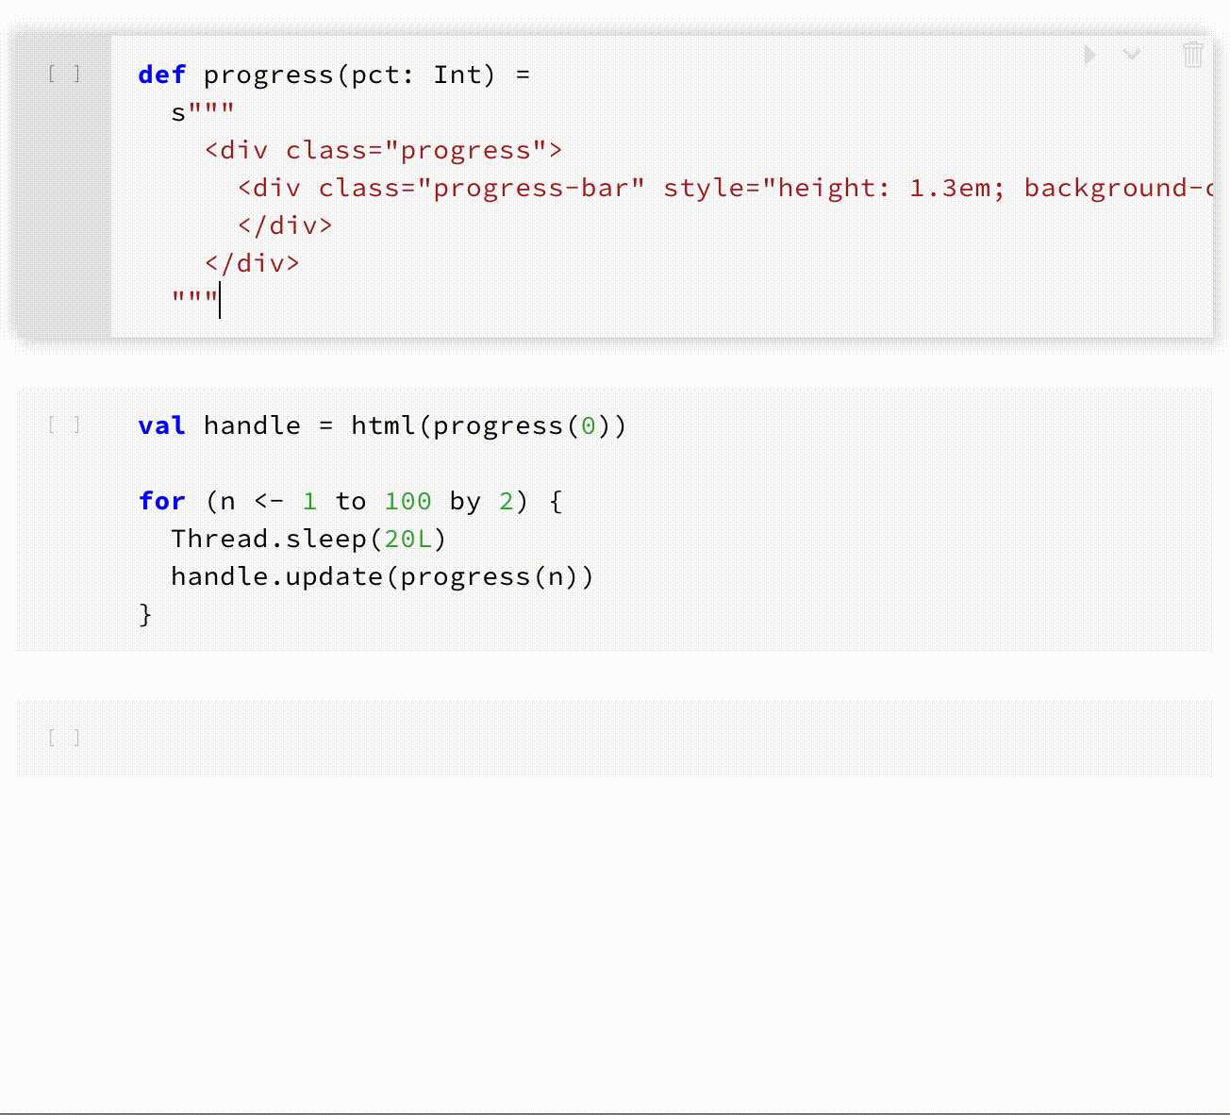Click the for loop's closing brace
This screenshot has width=1230, height=1115.
(145, 614)
